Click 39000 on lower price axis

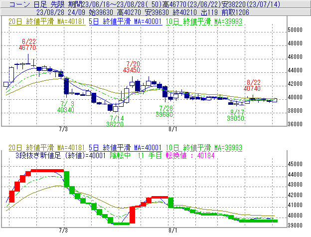point(295,226)
